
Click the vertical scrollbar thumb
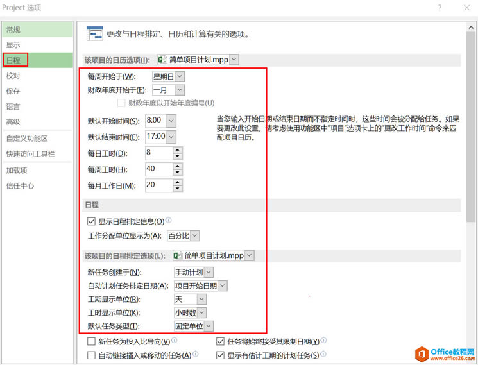(471, 126)
